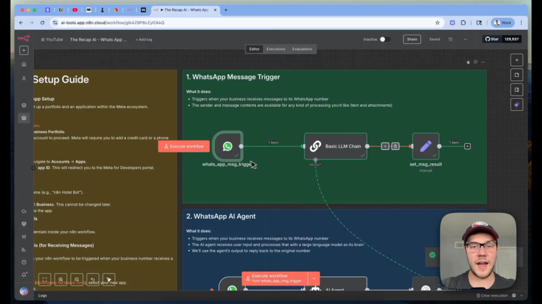Open dropdown arrow beside lower Execute workflow button
Viewport: 542px width, 304px height.
[x=314, y=278]
